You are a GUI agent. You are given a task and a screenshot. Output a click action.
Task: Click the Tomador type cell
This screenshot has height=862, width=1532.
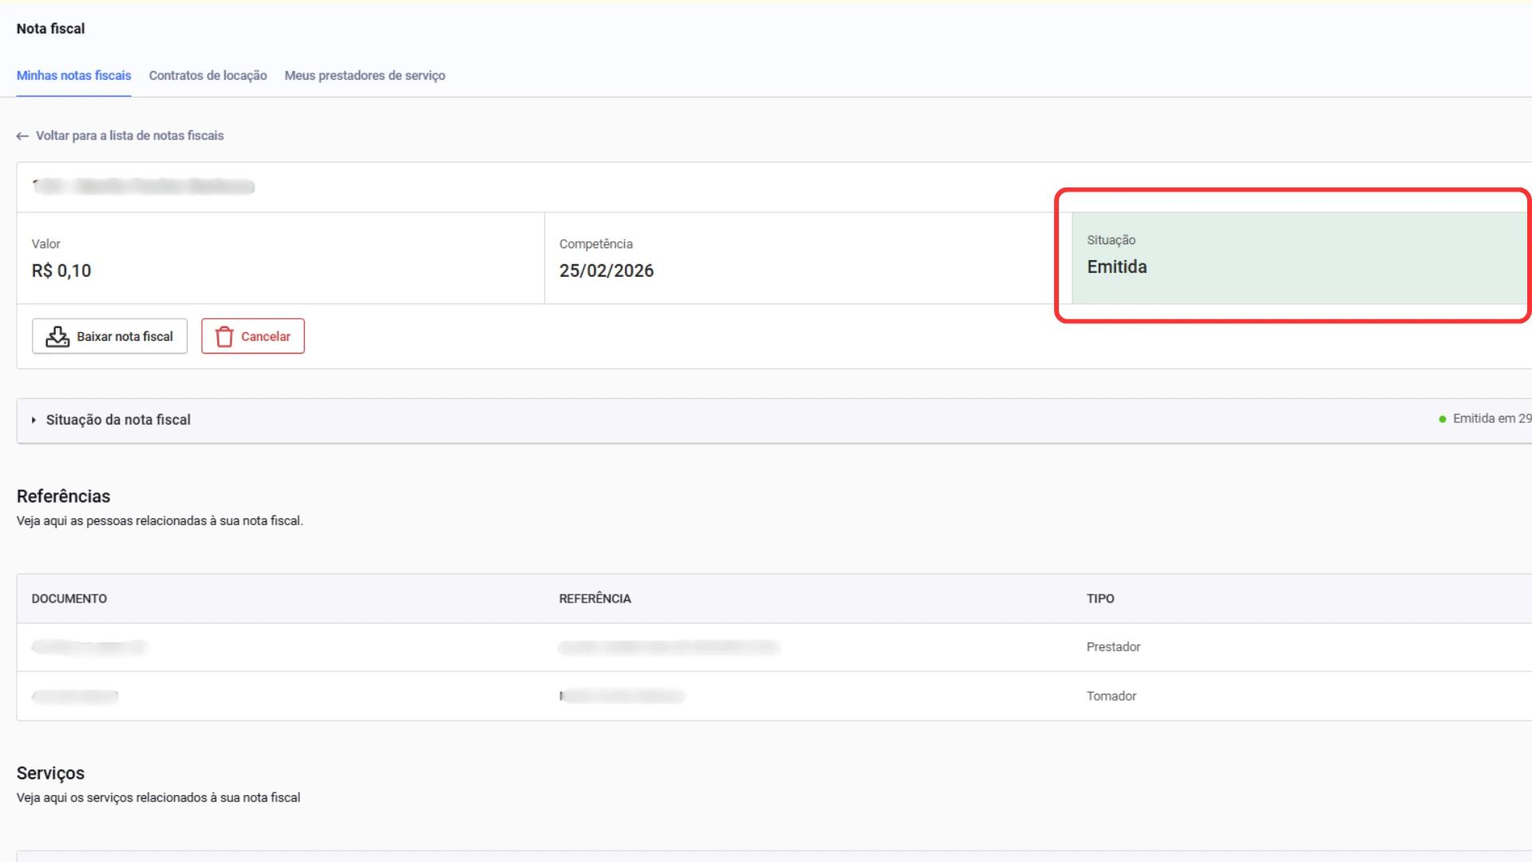[x=1111, y=696]
